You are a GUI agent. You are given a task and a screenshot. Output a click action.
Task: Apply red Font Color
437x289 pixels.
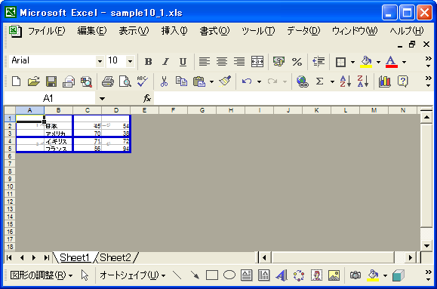391,62
